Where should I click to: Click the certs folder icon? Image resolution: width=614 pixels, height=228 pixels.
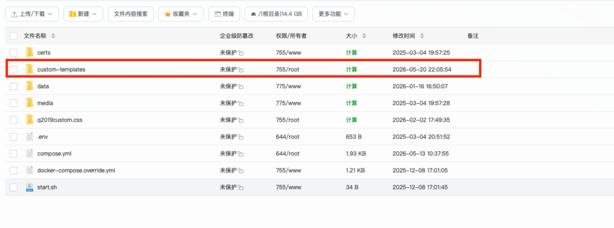pyautogui.click(x=29, y=52)
